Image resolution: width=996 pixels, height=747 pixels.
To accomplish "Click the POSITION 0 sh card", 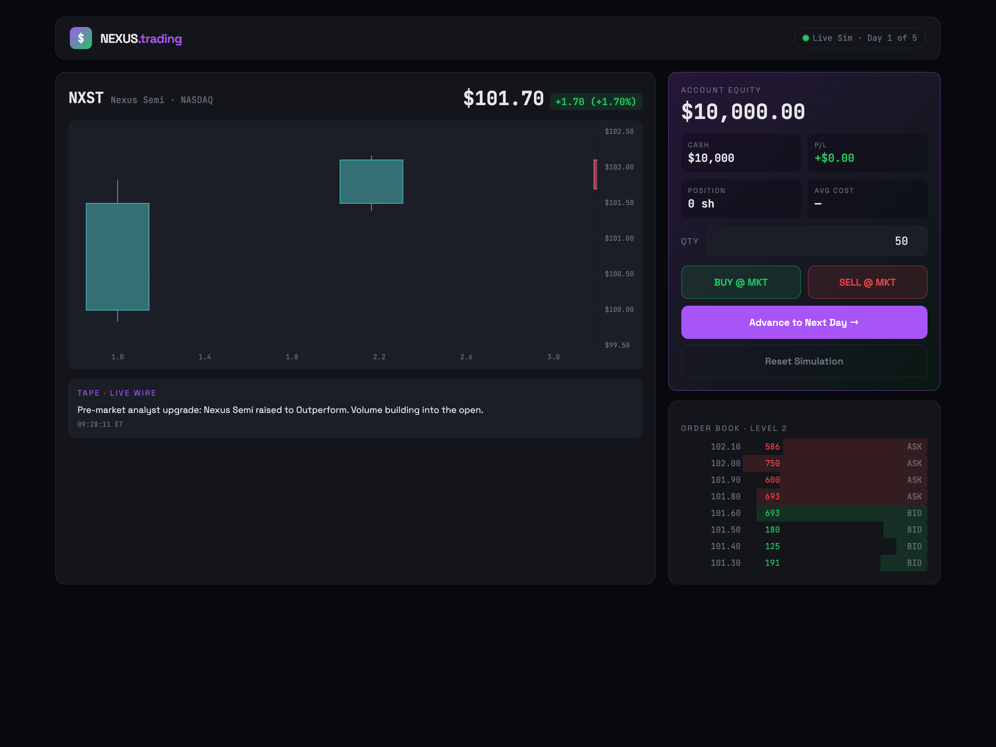I will pyautogui.click(x=741, y=199).
